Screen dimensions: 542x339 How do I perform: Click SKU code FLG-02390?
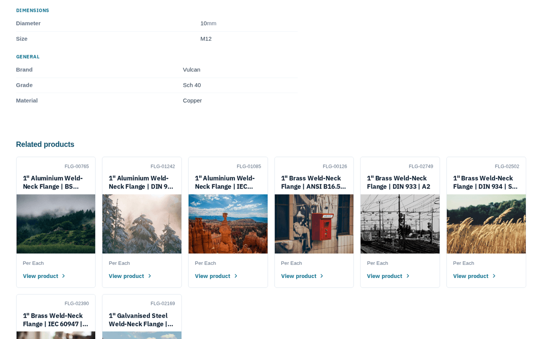(77, 304)
